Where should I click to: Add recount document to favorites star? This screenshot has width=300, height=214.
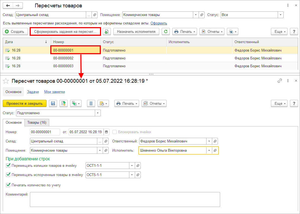(6, 81)
